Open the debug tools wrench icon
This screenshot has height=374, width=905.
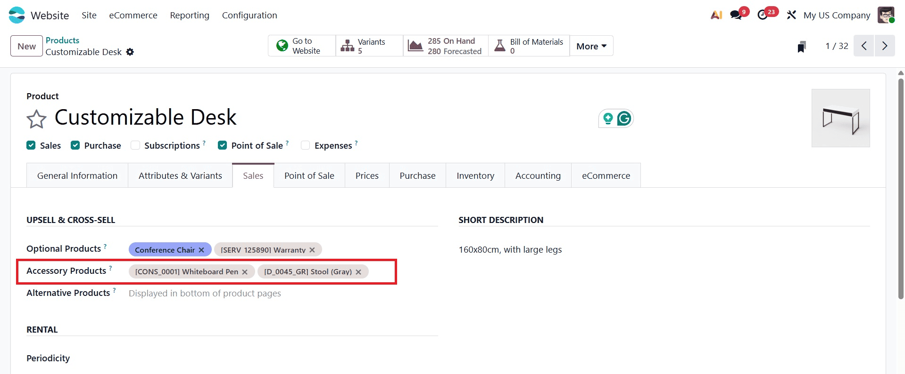(x=791, y=15)
